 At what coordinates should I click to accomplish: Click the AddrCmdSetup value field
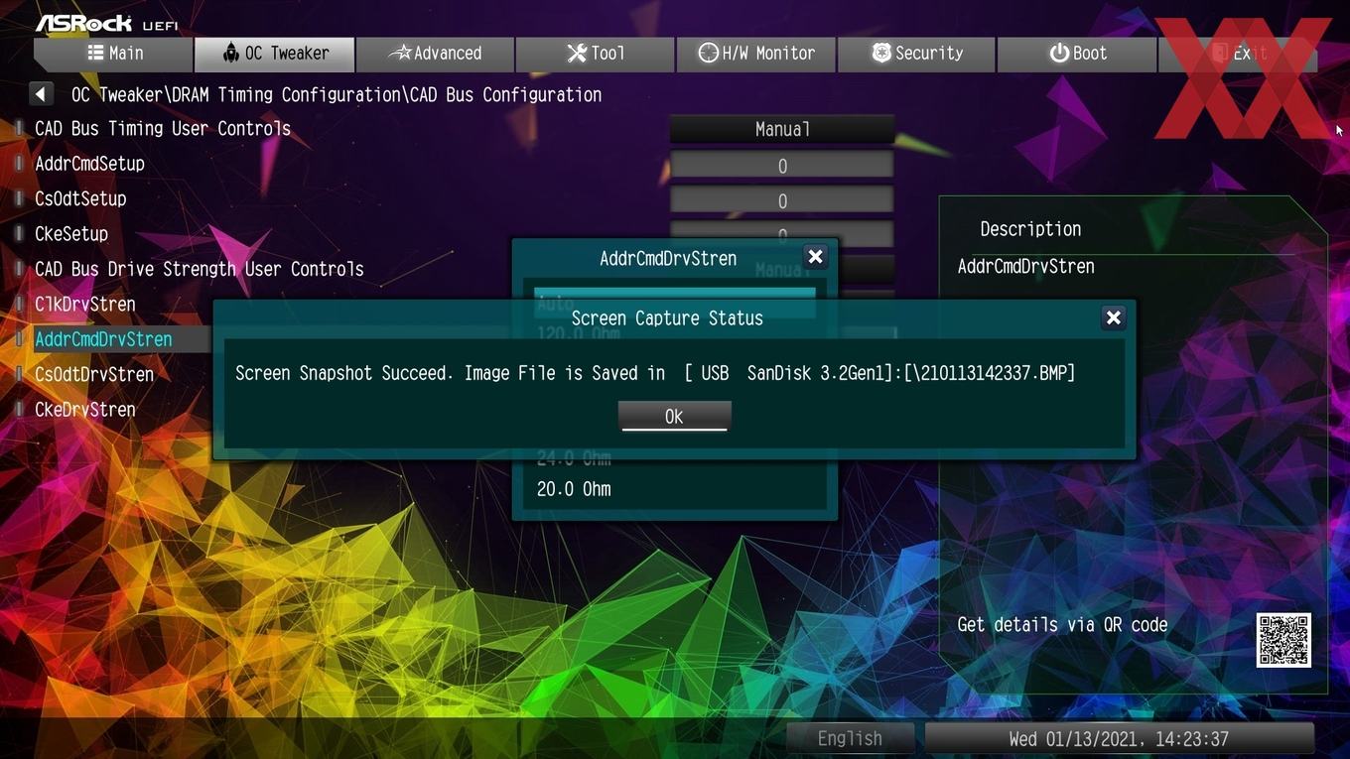[782, 166]
